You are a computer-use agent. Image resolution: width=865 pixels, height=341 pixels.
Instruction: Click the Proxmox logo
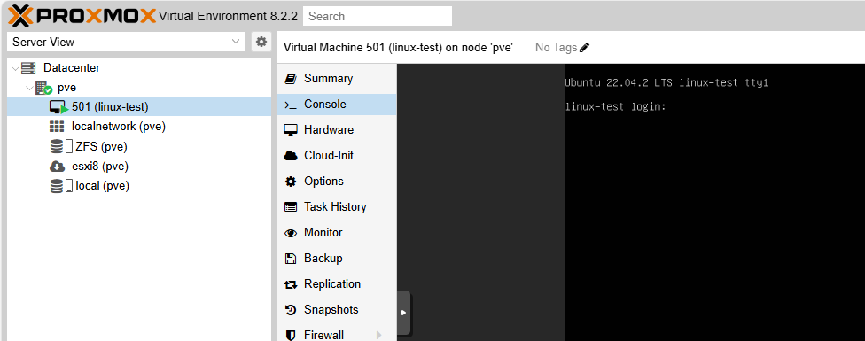click(x=82, y=16)
